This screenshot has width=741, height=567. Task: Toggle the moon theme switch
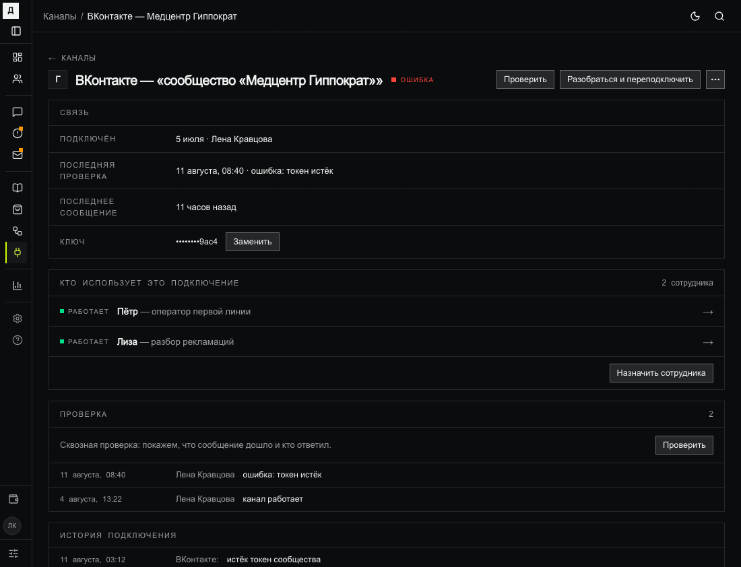tap(695, 16)
